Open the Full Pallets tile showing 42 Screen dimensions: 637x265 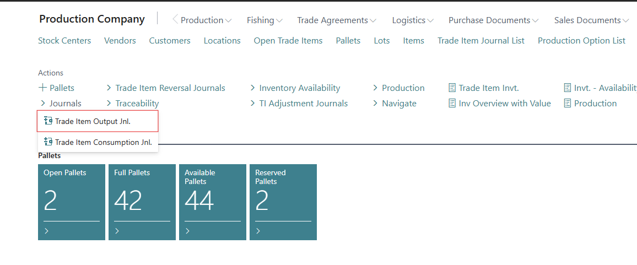point(142,202)
